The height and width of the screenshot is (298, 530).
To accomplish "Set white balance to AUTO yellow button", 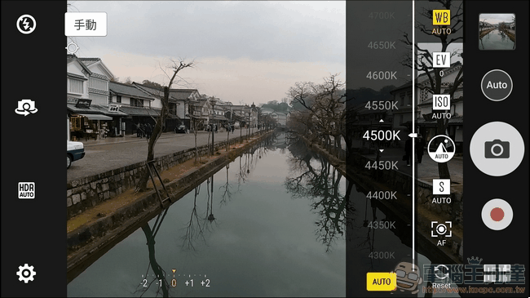I will pos(382,282).
